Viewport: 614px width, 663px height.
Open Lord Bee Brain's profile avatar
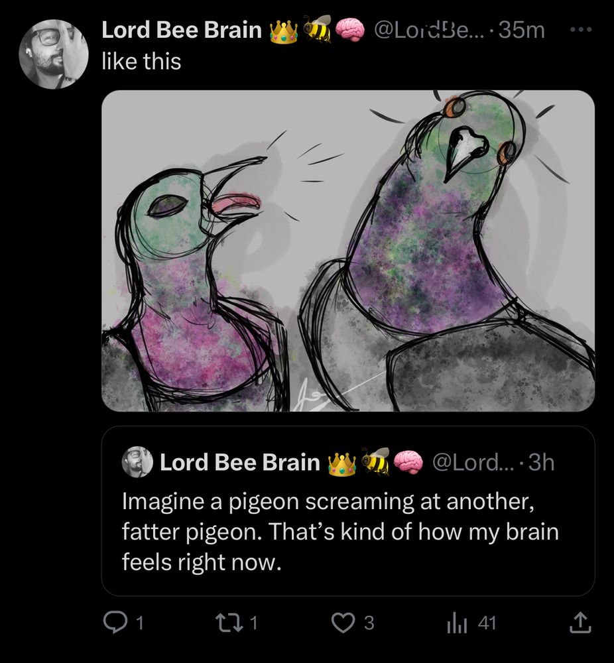click(x=54, y=54)
